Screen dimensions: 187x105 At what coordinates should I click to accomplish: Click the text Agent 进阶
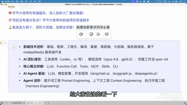point(32,80)
